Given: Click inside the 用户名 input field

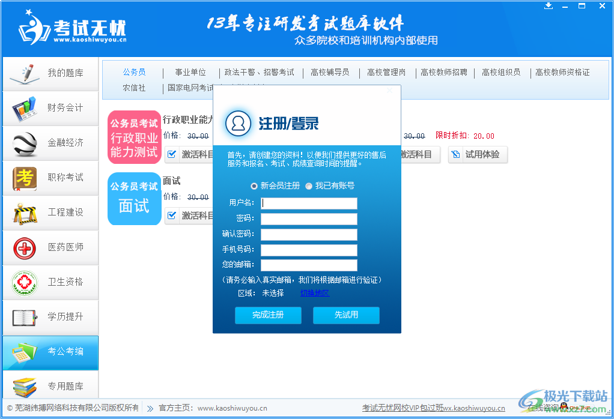Looking at the screenshot, I should pos(308,203).
